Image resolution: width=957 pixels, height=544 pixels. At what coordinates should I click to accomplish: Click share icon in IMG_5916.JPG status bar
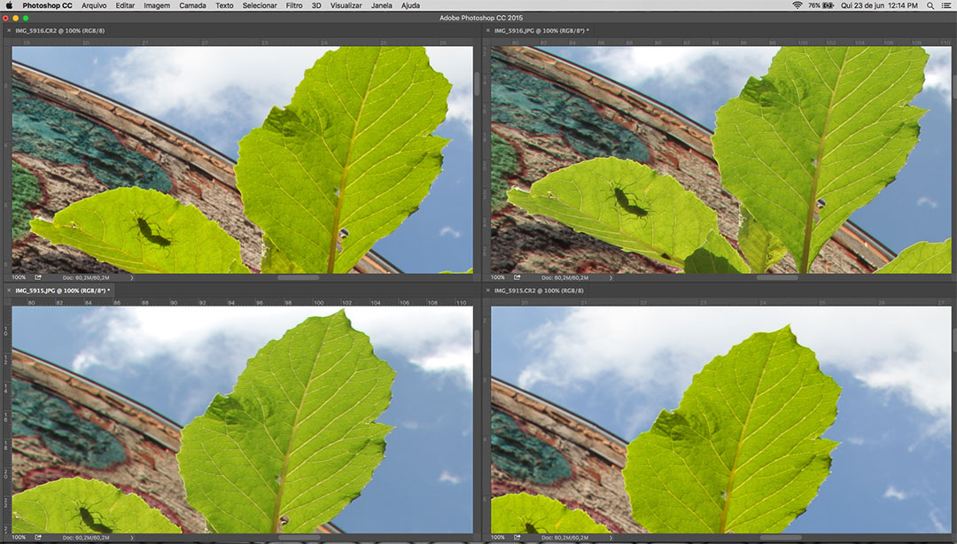(x=517, y=277)
